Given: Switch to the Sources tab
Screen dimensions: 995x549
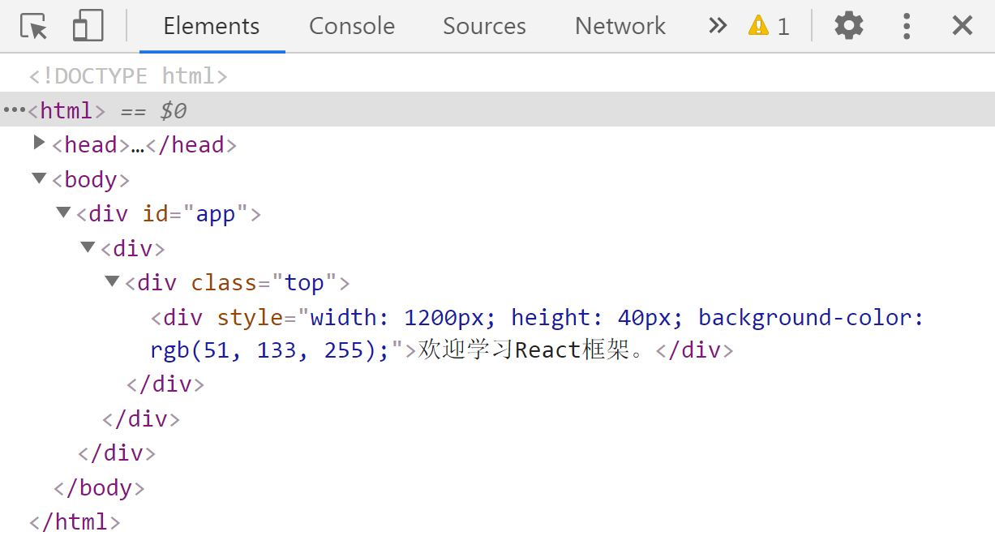Looking at the screenshot, I should click(484, 26).
